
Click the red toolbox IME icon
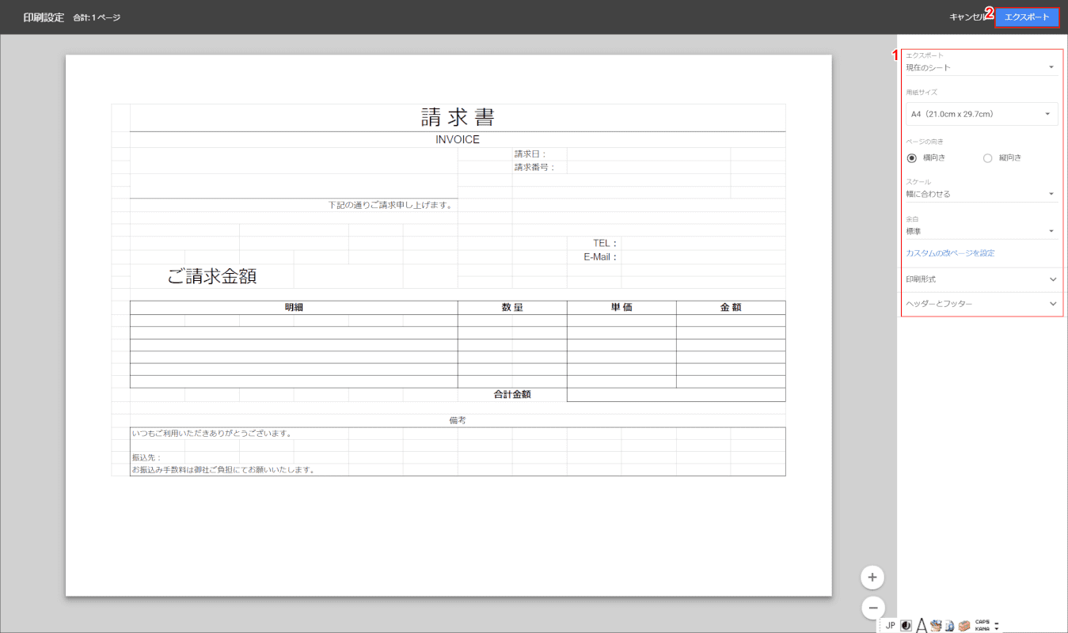click(964, 625)
